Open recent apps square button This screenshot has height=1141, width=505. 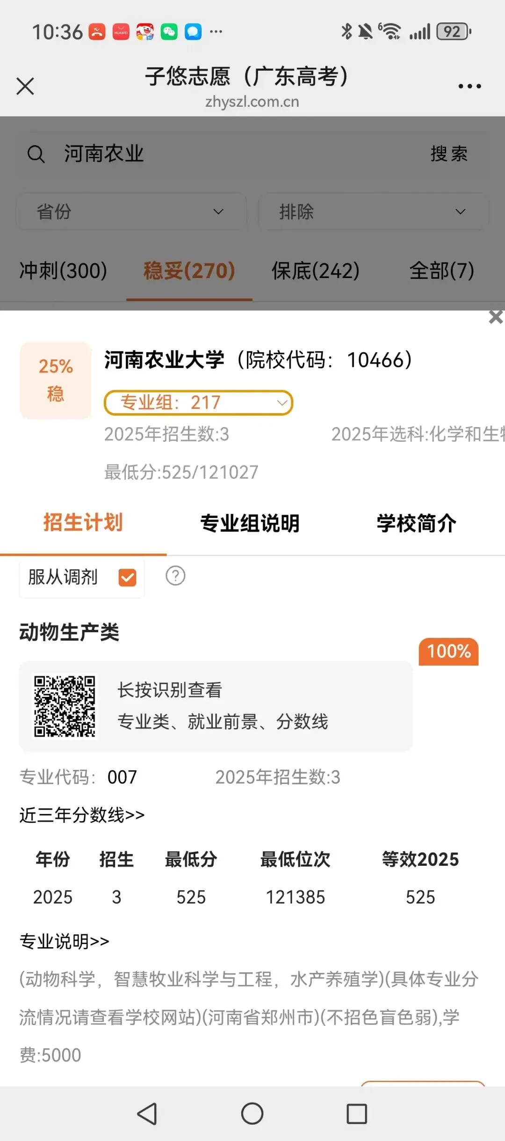(357, 1113)
